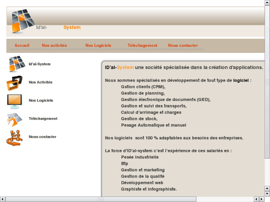The width and height of the screenshot is (270, 202).
Task: Click the line Gestion et suivi des transports,
Action: point(154,106)
